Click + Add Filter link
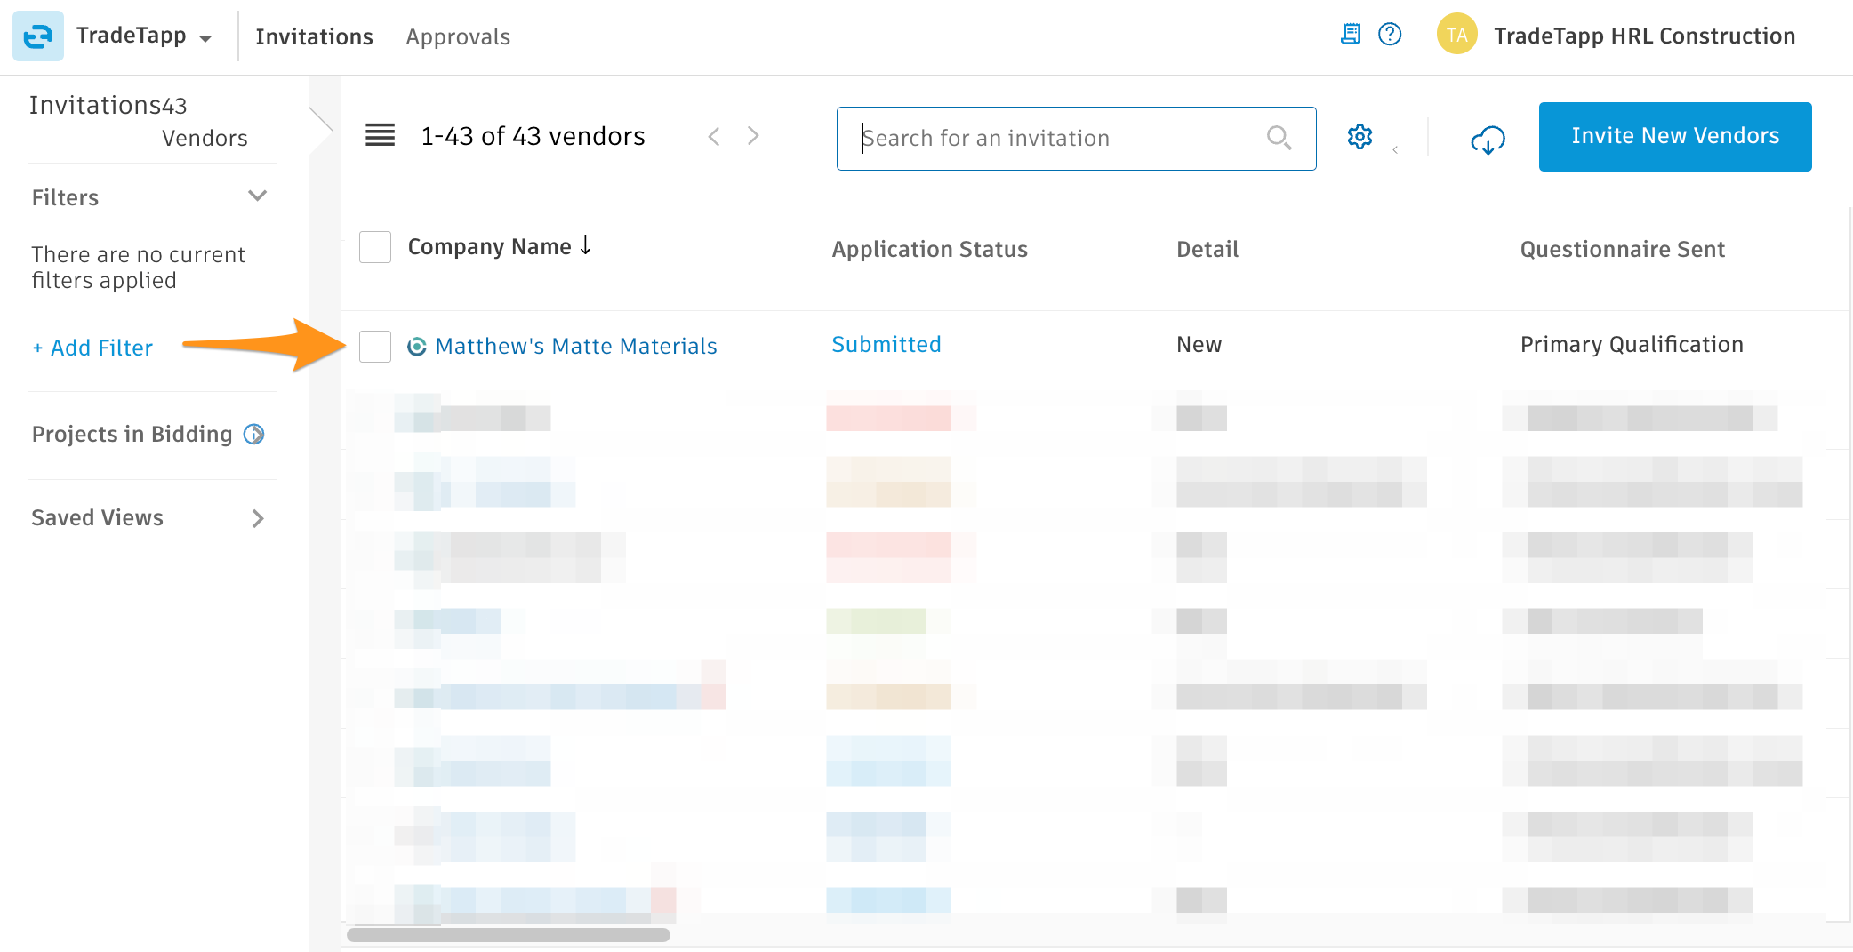Screen dimensions: 1853x952 point(92,348)
